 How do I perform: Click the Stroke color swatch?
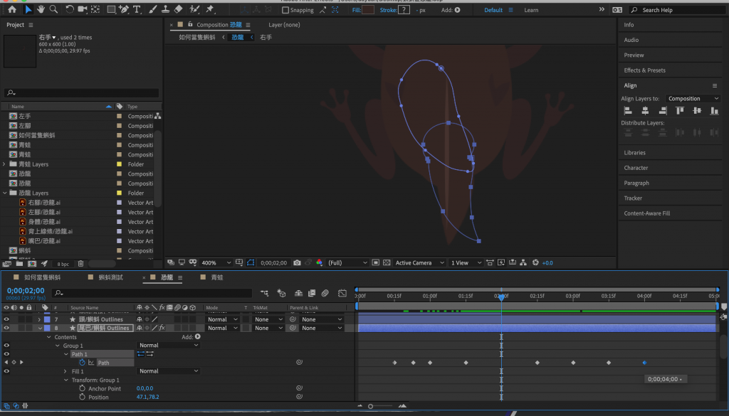404,10
